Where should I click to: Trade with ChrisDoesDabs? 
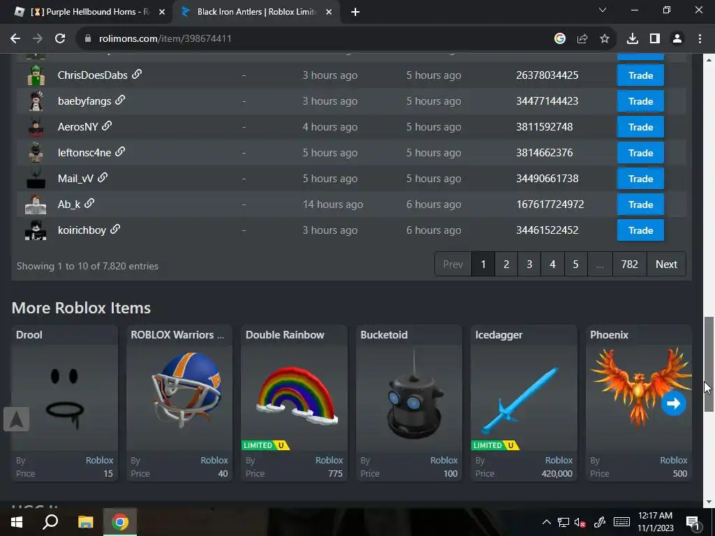(640, 75)
